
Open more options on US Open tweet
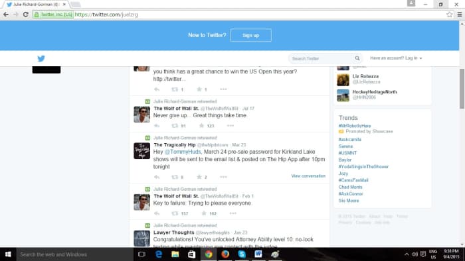point(223,89)
